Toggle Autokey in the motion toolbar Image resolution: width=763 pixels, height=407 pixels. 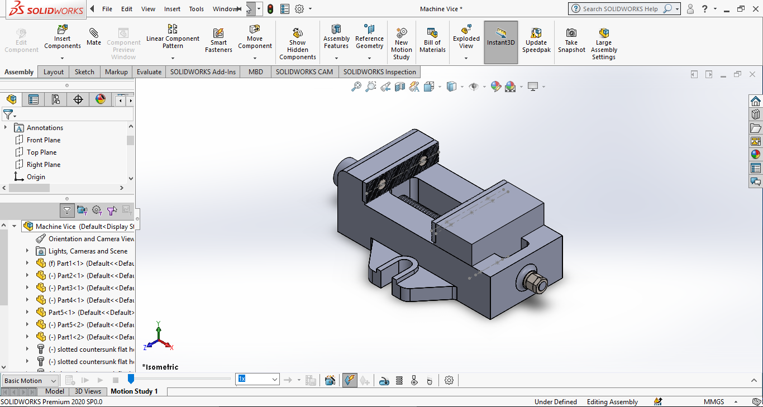(349, 381)
